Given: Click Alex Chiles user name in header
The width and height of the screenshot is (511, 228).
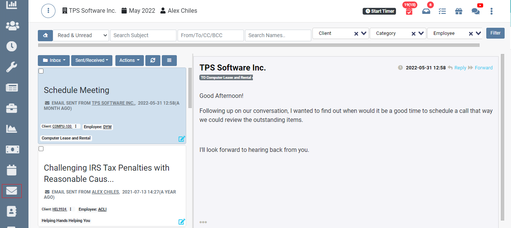Looking at the screenshot, I should point(179,11).
